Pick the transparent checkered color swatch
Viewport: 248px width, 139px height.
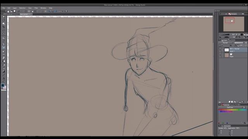click(x=3, y=90)
